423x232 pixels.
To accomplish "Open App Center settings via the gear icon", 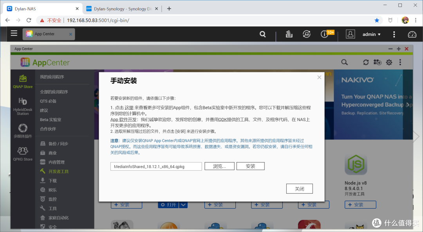I will point(389,62).
